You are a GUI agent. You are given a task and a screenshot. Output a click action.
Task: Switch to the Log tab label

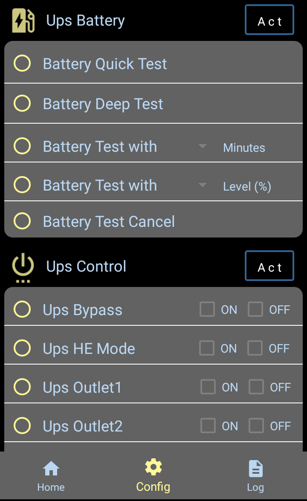(255, 487)
